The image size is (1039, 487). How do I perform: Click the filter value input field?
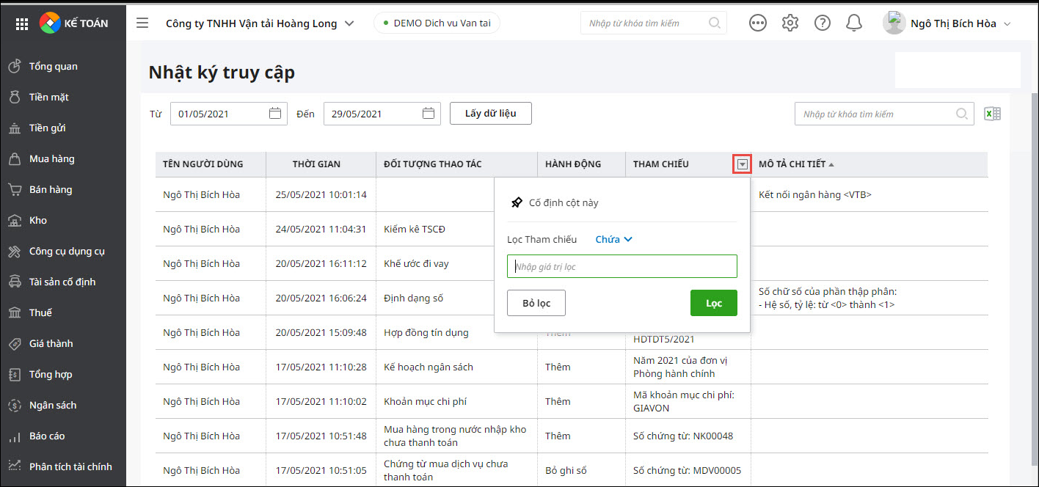coord(621,266)
